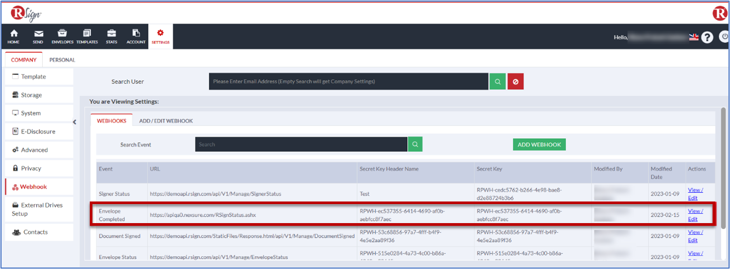Click the red clear search button
The width and height of the screenshot is (730, 269).
[x=516, y=82]
